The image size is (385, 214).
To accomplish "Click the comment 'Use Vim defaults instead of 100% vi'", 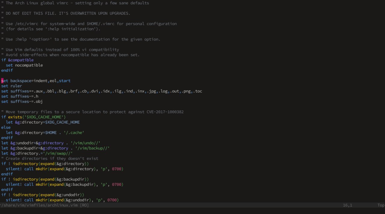I will coord(60,50).
